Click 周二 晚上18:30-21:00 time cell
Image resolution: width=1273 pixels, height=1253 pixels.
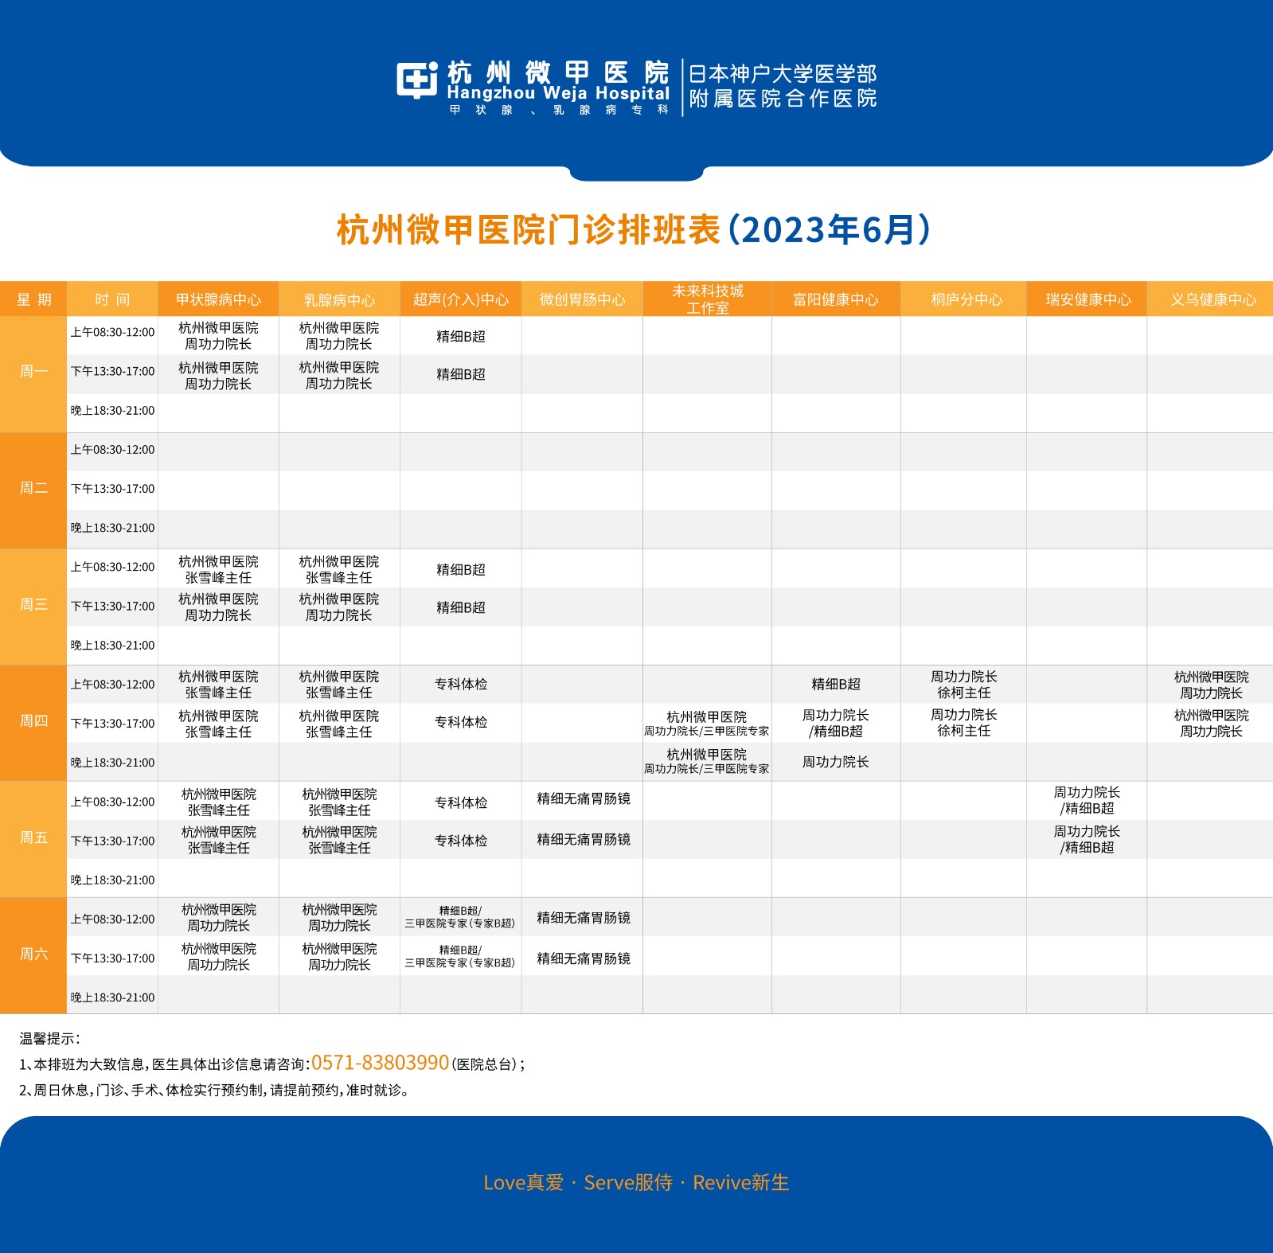click(112, 528)
